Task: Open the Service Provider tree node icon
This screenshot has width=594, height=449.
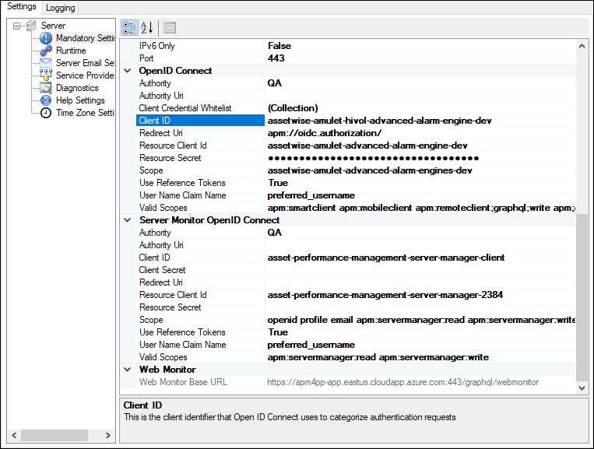Action: click(x=46, y=75)
